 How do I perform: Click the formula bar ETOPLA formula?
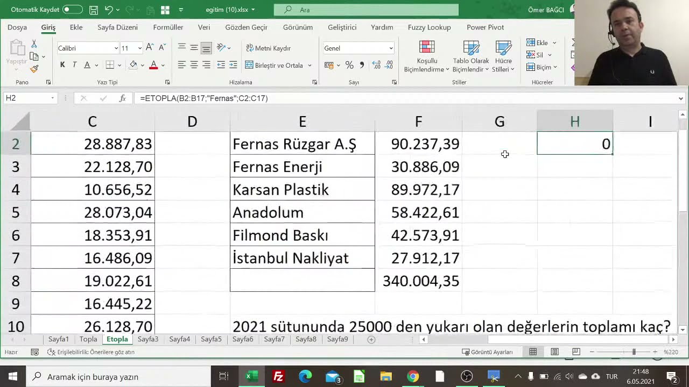click(204, 98)
